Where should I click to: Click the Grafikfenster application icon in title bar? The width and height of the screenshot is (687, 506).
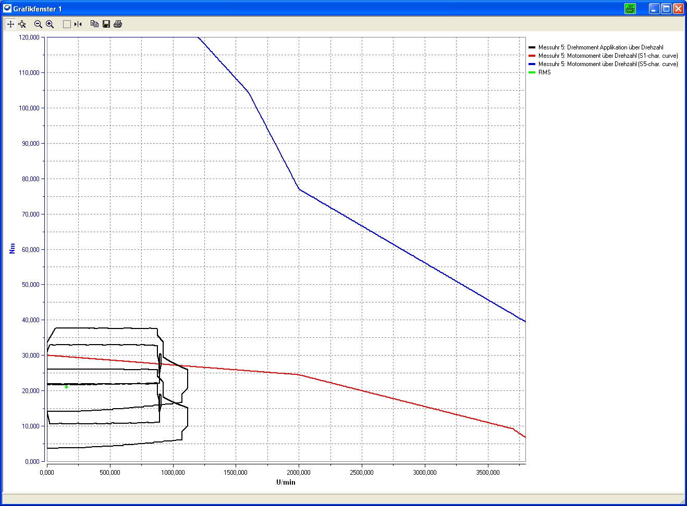(7, 8)
